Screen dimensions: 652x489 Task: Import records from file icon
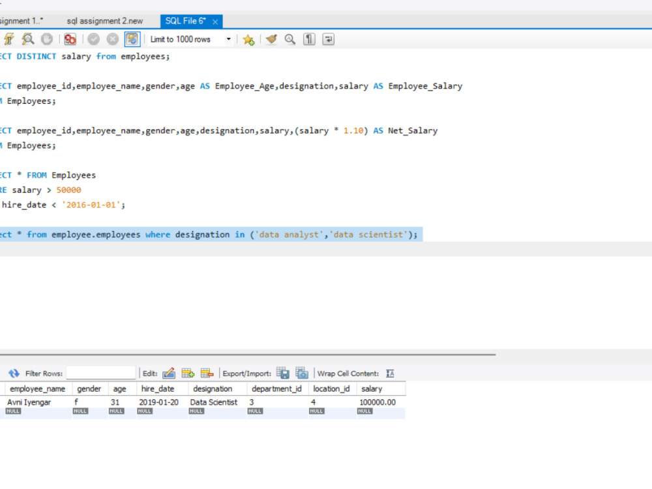pyautogui.click(x=301, y=373)
